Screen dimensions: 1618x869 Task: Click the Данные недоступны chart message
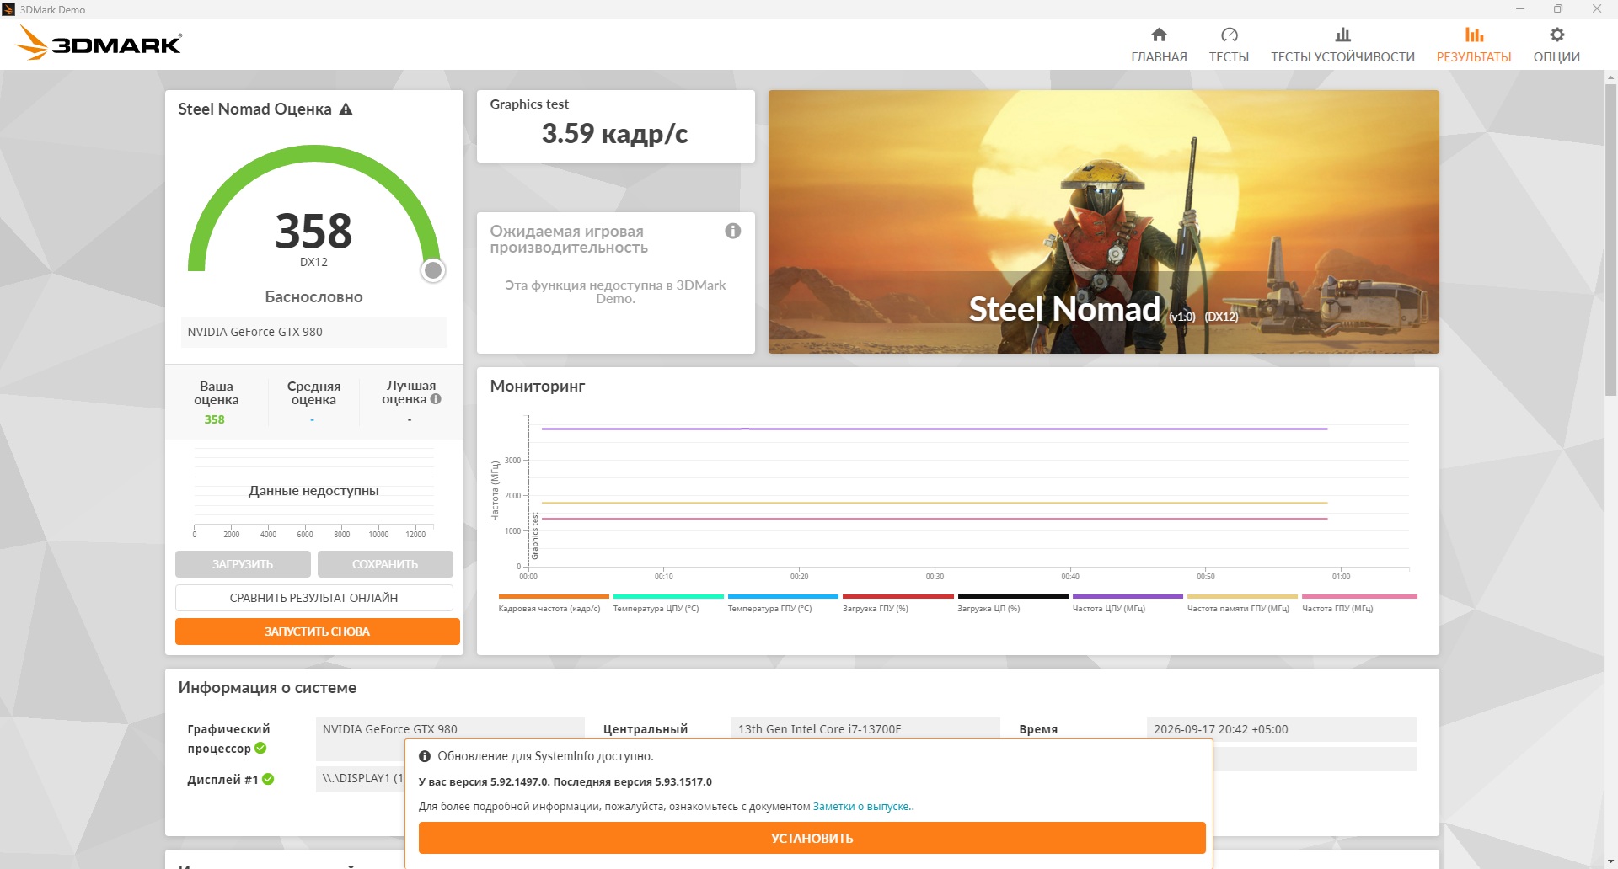[x=313, y=491]
